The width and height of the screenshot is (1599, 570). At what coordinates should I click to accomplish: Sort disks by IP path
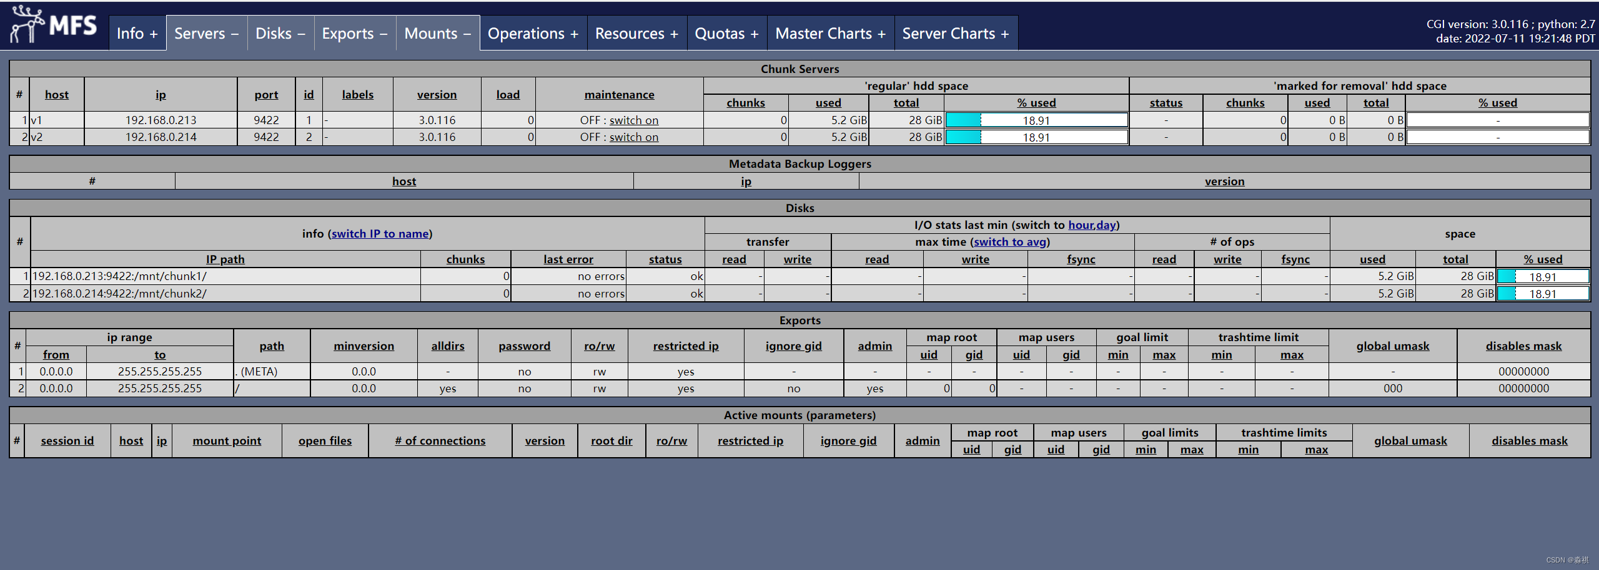pyautogui.click(x=225, y=259)
